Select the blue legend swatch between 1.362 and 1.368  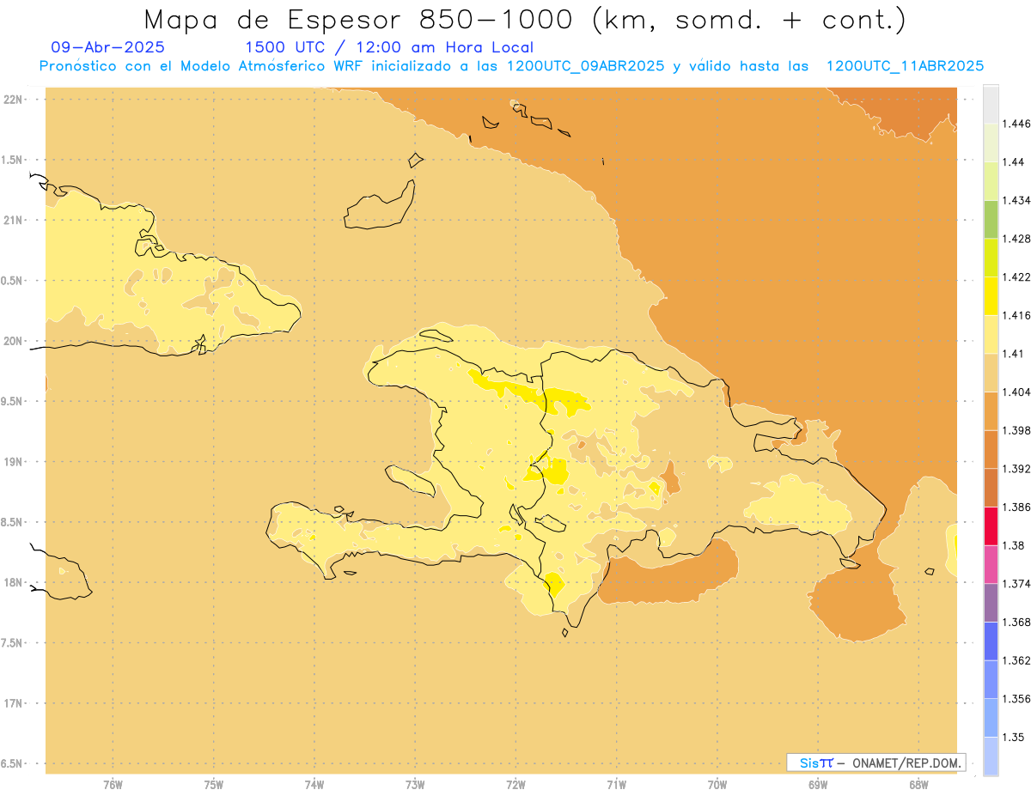click(x=991, y=641)
